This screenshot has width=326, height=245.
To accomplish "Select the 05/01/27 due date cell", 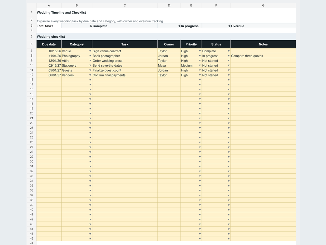I will [x=49, y=71].
